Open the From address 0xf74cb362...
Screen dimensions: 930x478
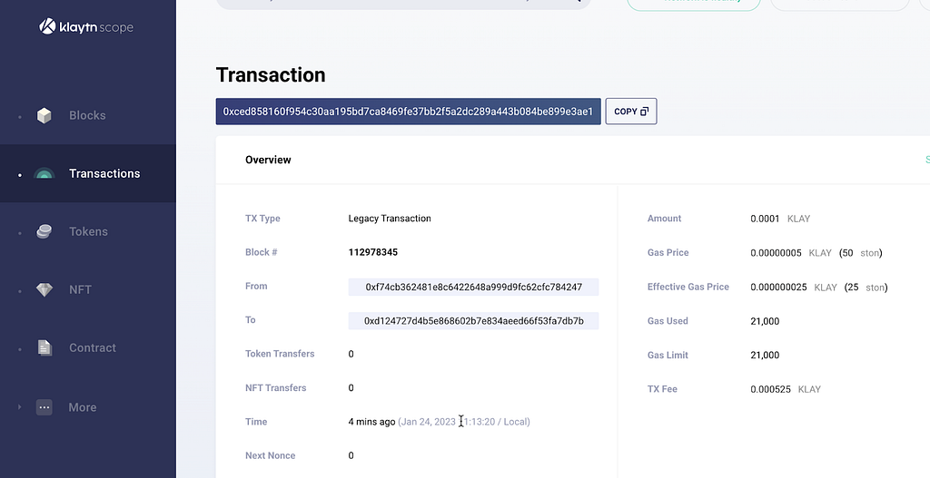[473, 288]
